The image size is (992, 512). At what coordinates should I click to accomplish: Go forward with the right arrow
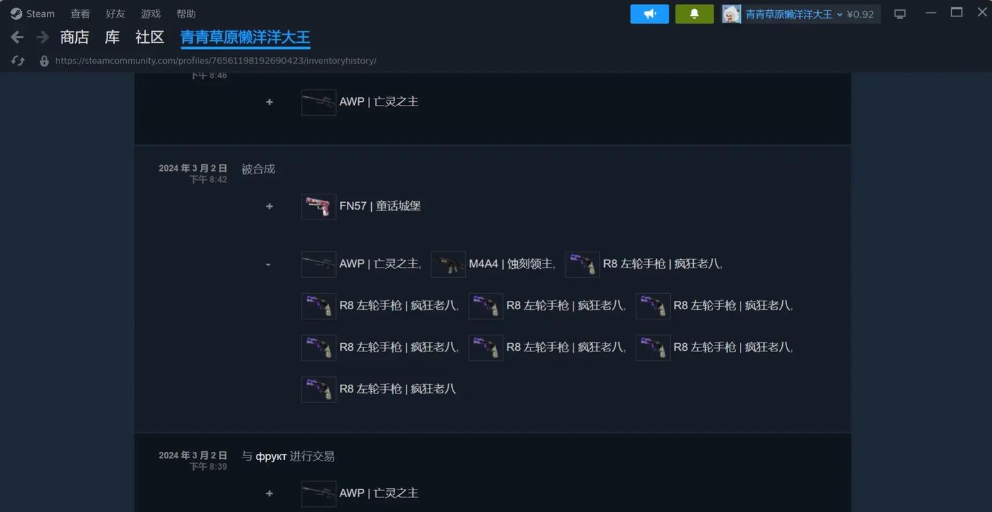42,37
